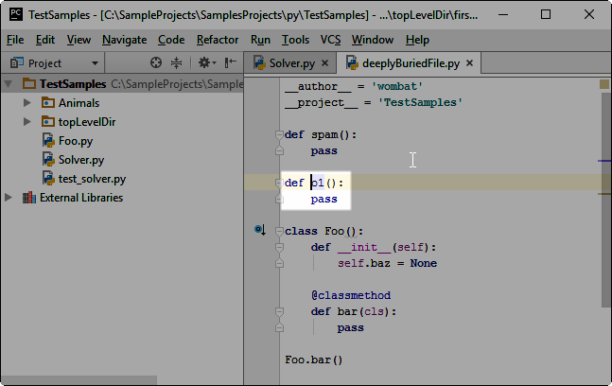Switch to the Solver.py tab
Screen dimensions: 612x386
coord(291,63)
